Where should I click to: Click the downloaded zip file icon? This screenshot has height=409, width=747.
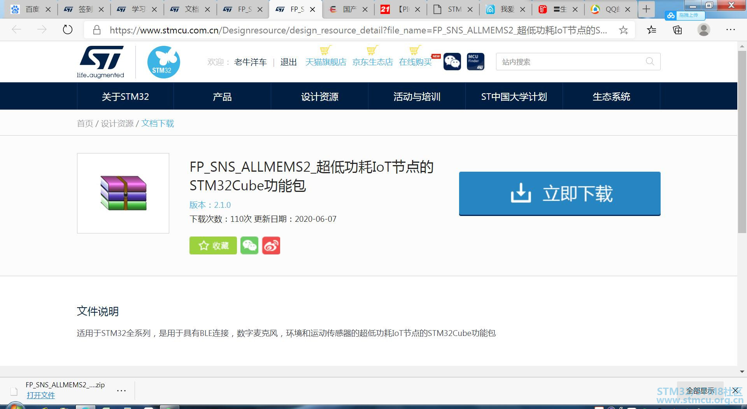14,391
